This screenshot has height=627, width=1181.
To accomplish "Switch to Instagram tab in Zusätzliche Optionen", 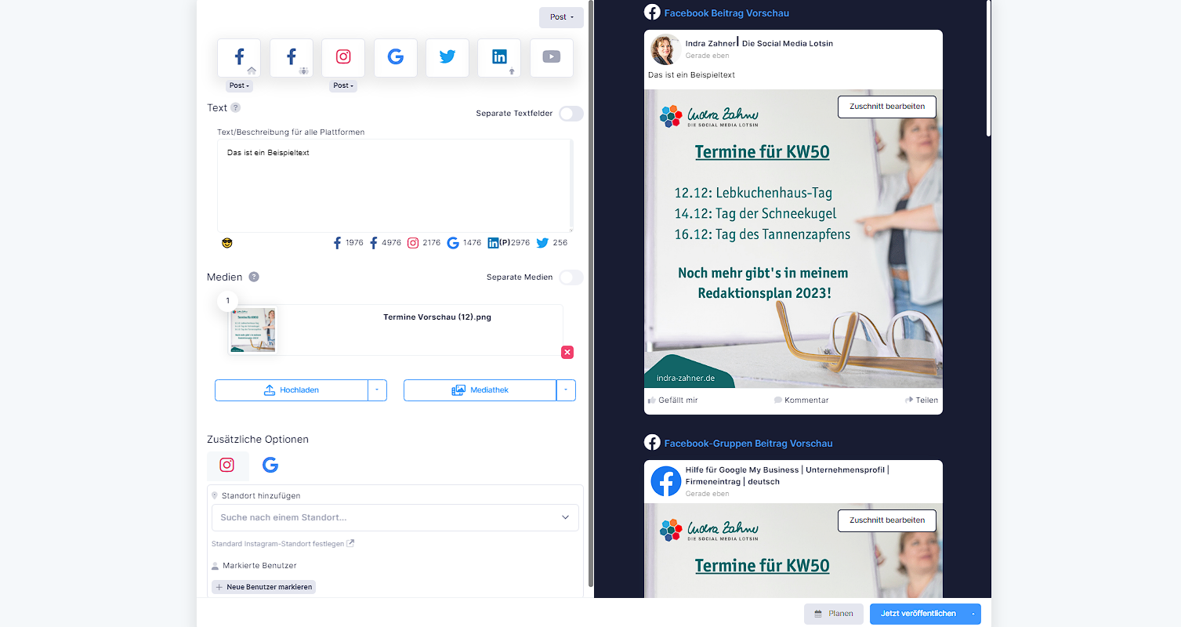I will coord(227,466).
